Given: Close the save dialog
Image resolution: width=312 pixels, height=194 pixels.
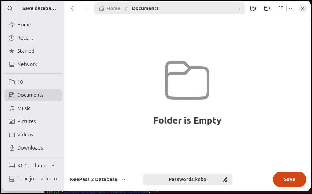Looking at the screenshot, I should [303, 8].
